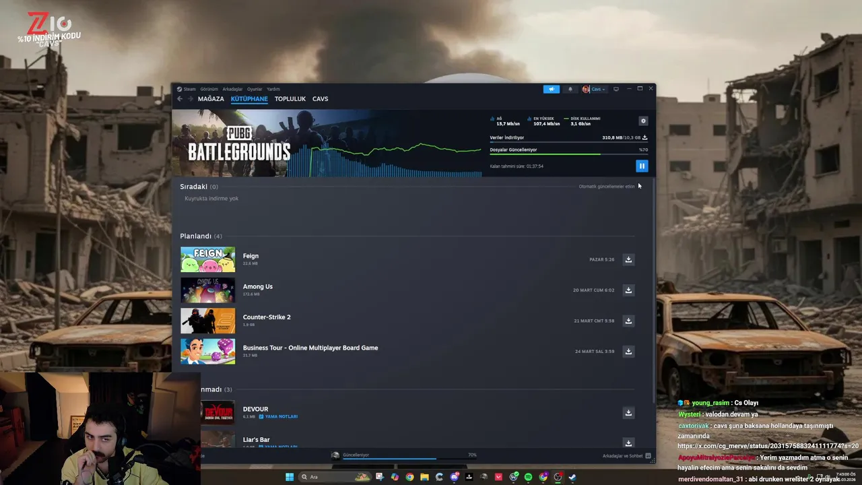The height and width of the screenshot is (485, 862).
Task: Open DEVOUR patch notes (Yama Notları)
Action: click(278, 417)
